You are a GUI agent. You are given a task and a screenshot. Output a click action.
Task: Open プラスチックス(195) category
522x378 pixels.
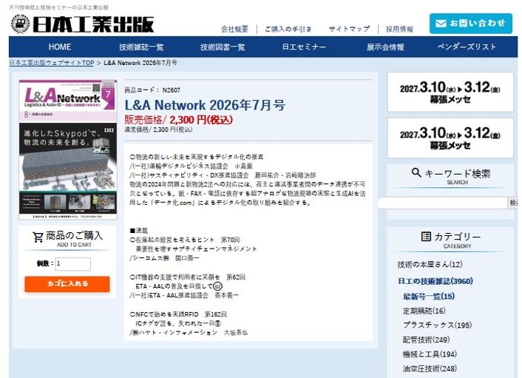437,325
